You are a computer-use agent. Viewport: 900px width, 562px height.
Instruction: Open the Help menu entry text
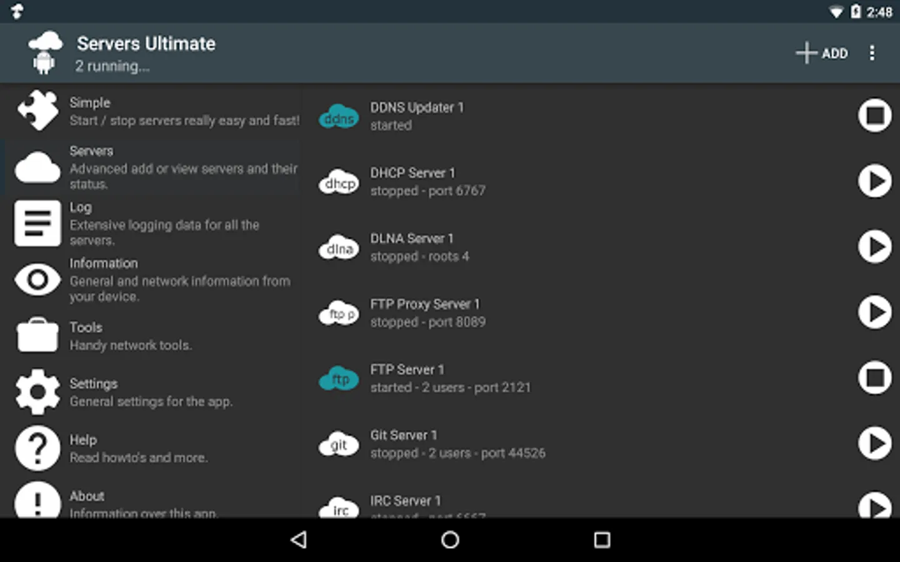[83, 440]
